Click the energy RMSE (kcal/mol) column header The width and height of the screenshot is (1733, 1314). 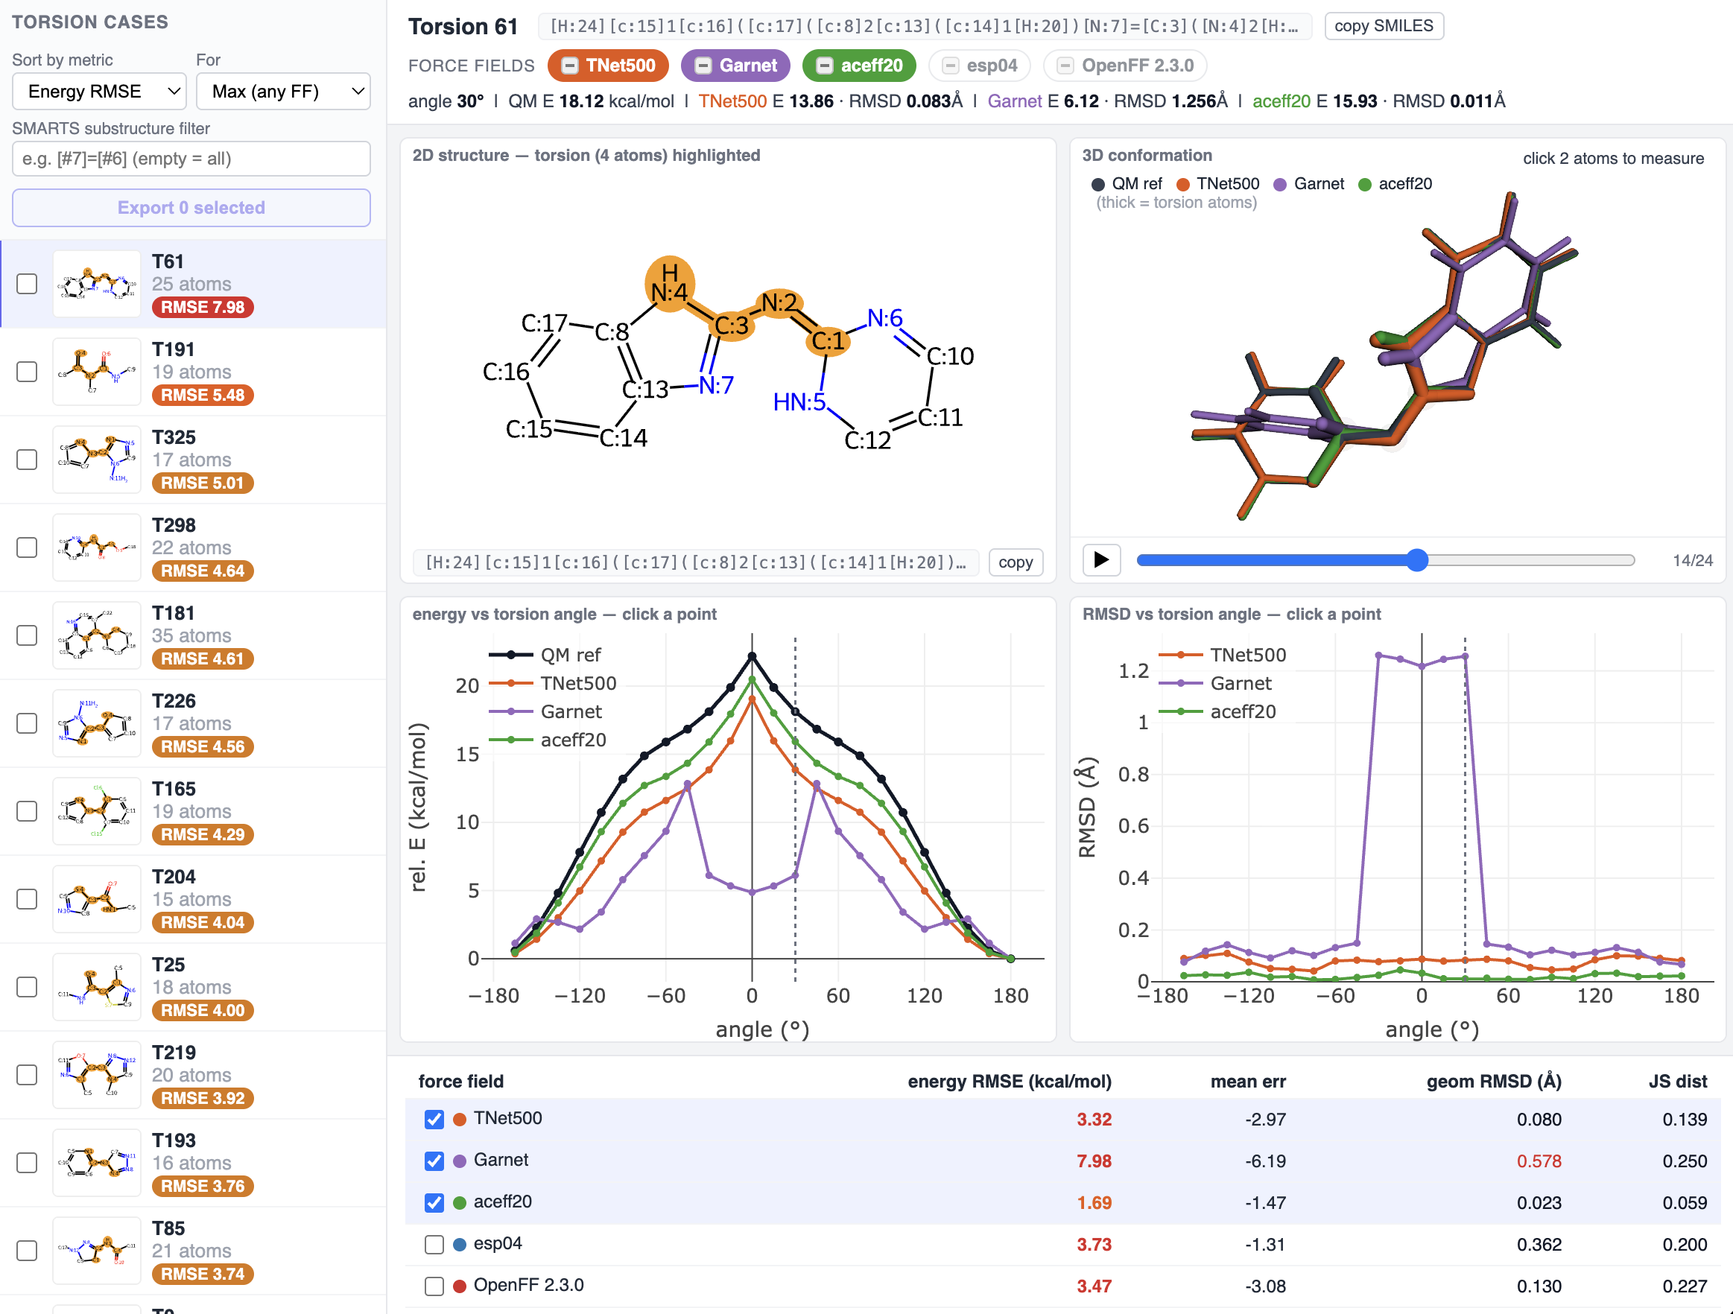point(1009,1082)
